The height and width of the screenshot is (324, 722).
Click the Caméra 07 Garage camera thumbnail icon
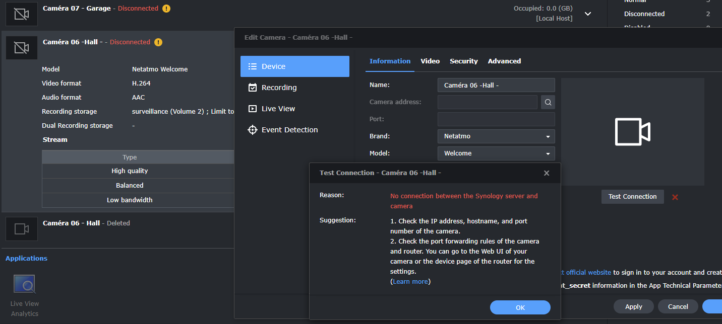click(21, 14)
